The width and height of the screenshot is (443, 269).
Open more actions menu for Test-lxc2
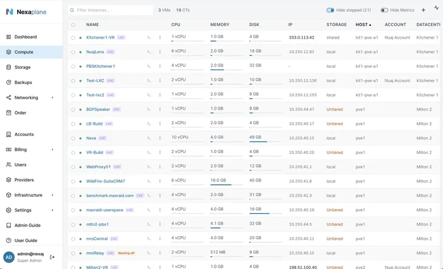click(160, 95)
